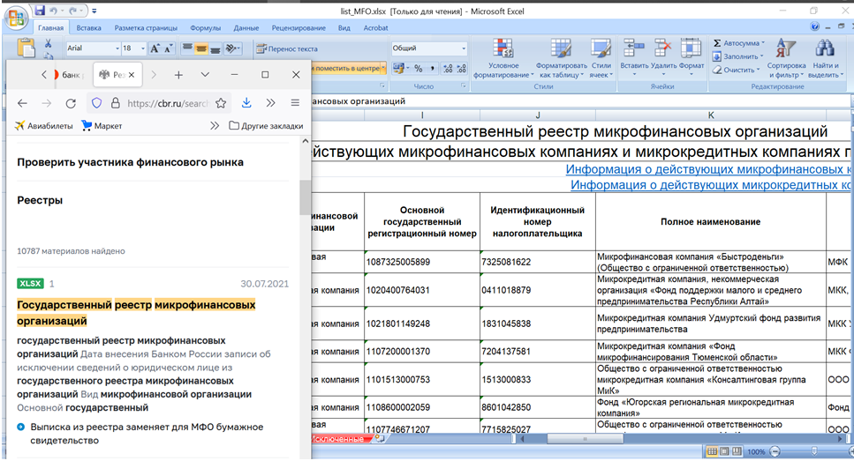Switch to Вид ribbon tab

344,27
